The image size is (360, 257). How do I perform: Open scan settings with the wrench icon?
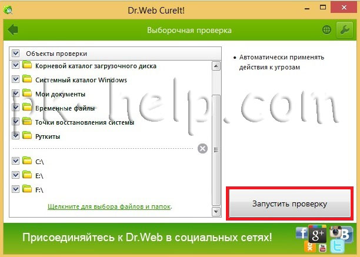click(x=345, y=30)
